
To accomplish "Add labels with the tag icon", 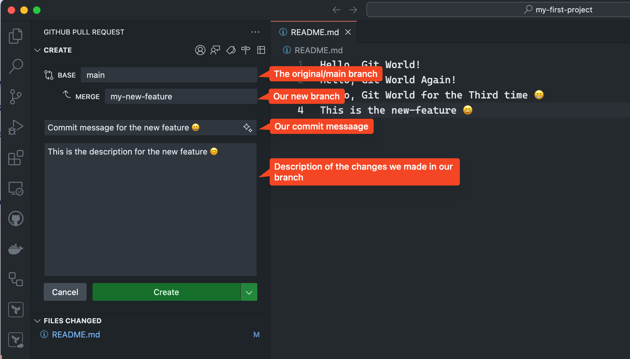I will click(231, 50).
